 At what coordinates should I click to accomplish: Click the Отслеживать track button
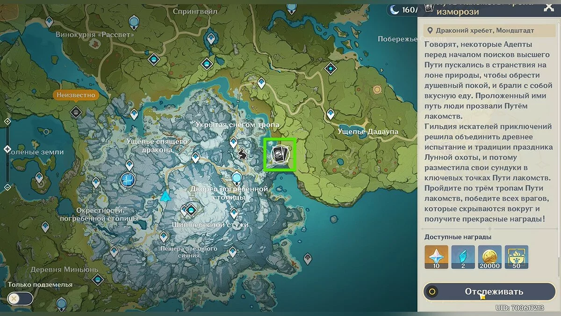click(489, 292)
